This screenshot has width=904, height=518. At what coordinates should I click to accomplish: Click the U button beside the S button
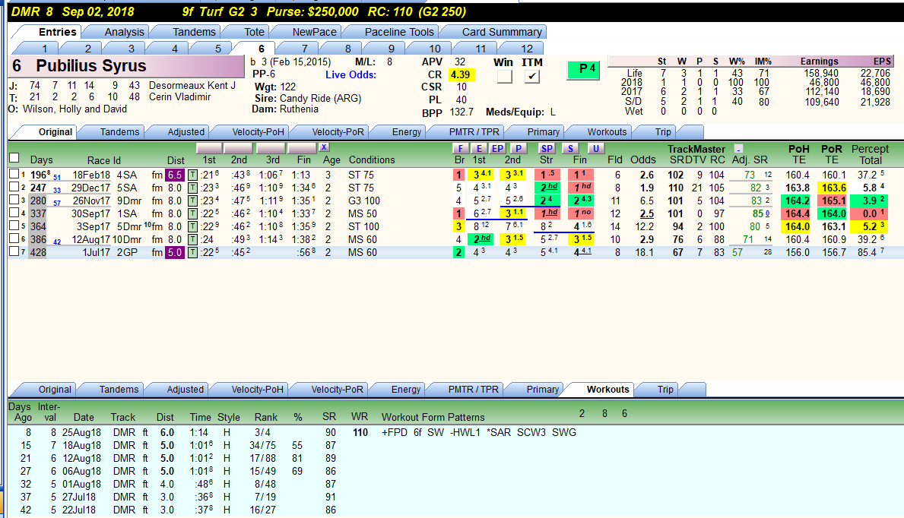coord(595,149)
